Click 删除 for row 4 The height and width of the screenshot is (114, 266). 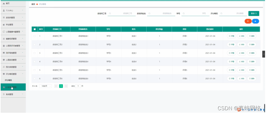click(252, 62)
